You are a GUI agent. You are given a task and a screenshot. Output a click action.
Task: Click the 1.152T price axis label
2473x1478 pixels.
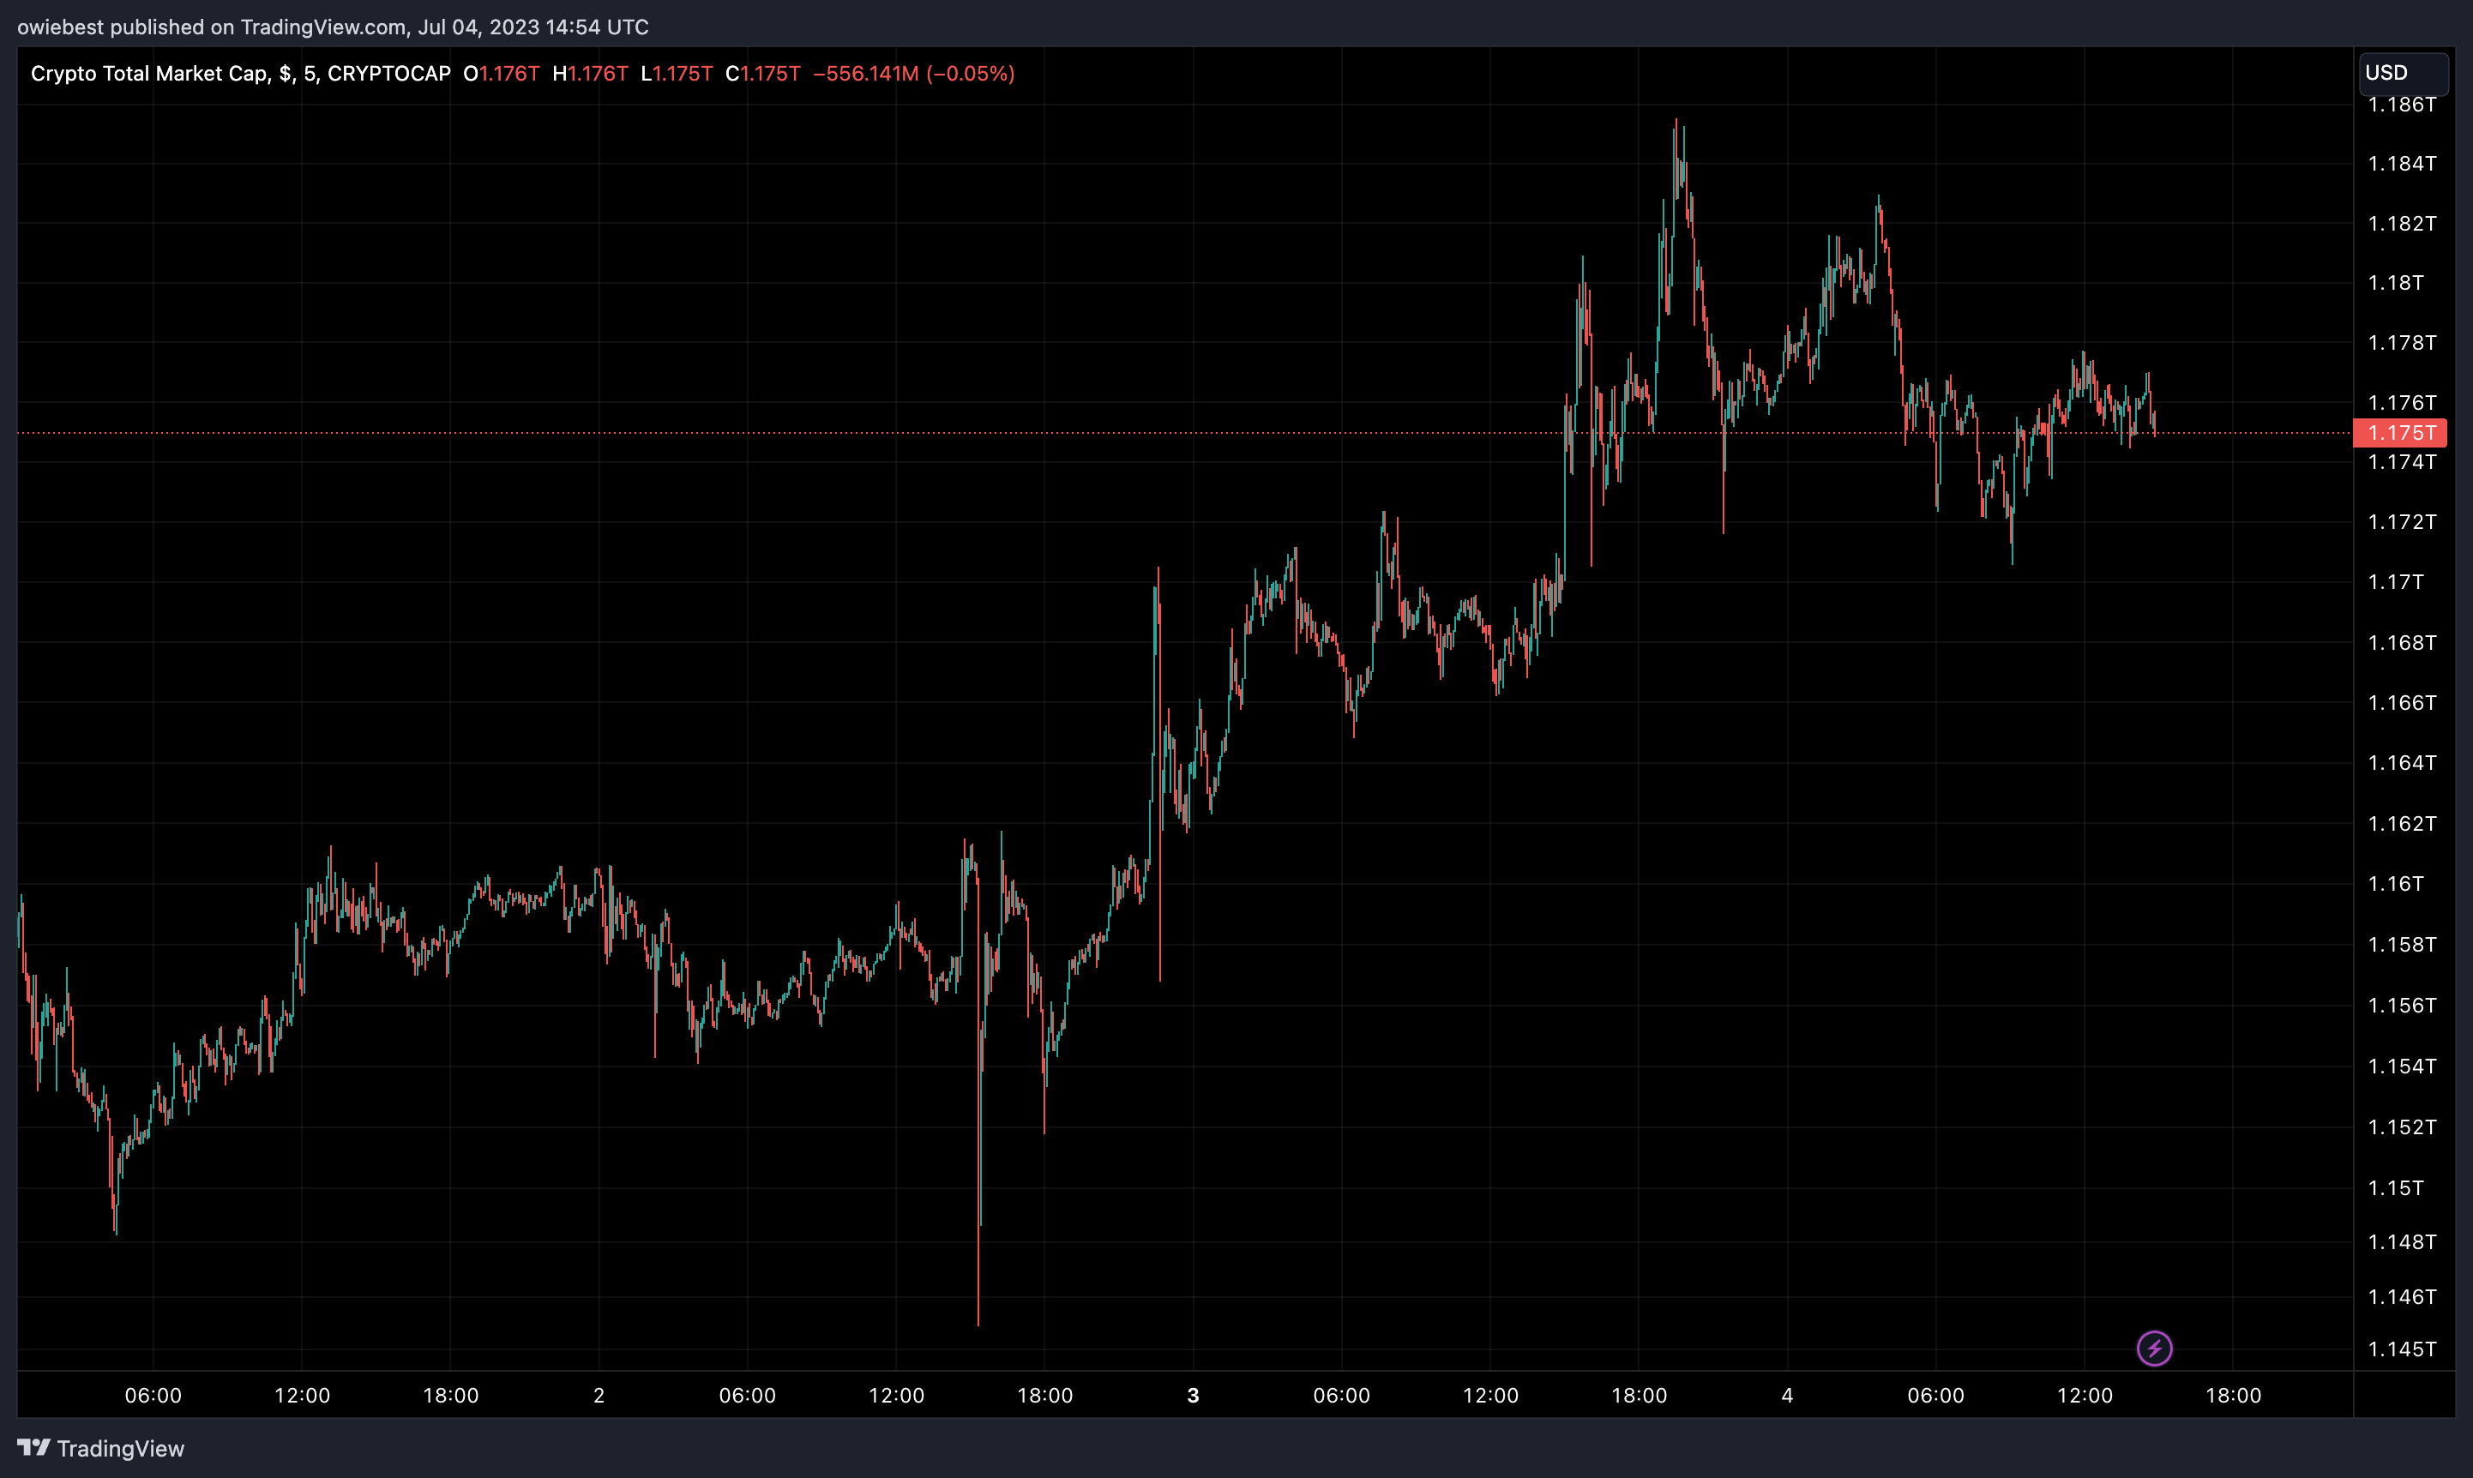tap(2401, 1127)
